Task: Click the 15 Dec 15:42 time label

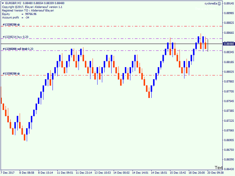Action: [x=178, y=173]
